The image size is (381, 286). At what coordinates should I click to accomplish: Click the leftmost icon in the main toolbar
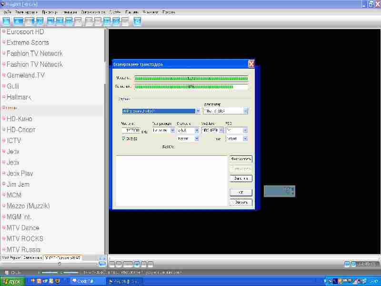pos(7,21)
